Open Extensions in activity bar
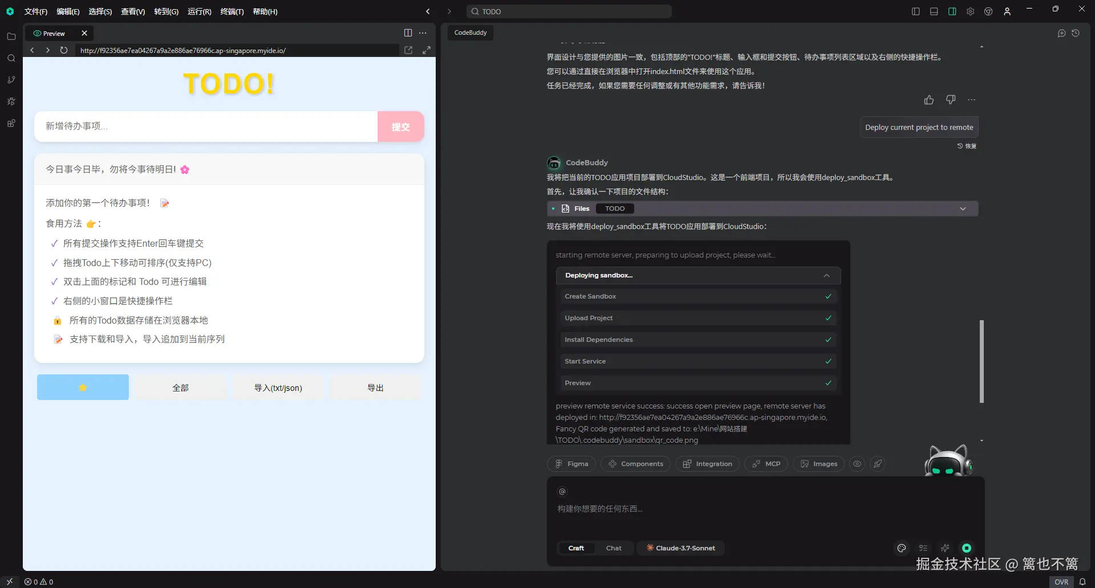Viewport: 1095px width, 588px height. click(11, 123)
